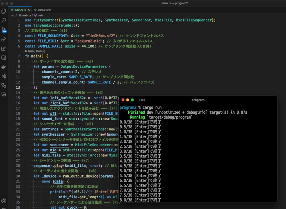This screenshot has width=286, height=209.
Task: Open the Docker whale panel
Action: tap(4, 67)
